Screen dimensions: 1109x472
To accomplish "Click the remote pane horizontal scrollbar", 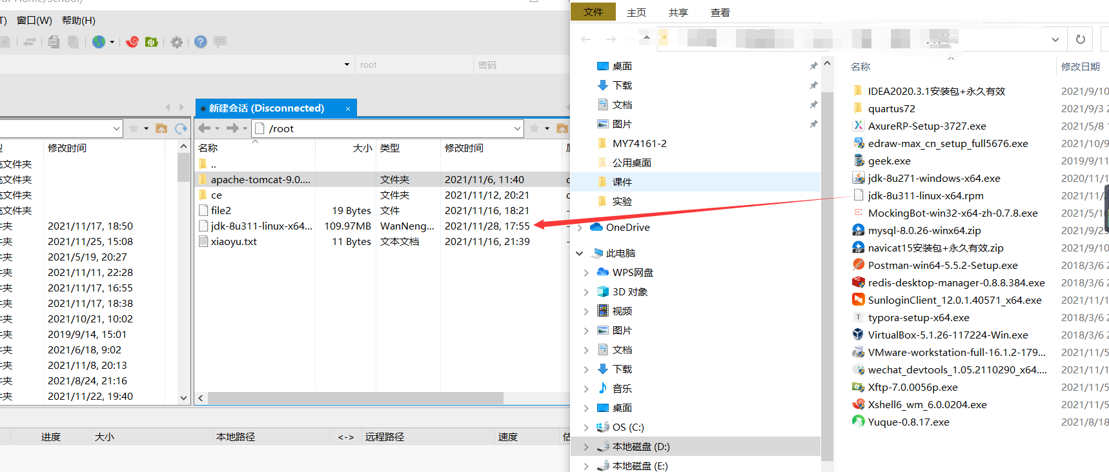I will point(355,398).
